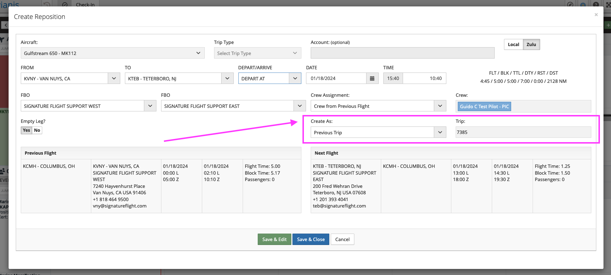Image resolution: width=611 pixels, height=275 pixels.
Task: Switch time display to Zulu
Action: (x=531, y=45)
